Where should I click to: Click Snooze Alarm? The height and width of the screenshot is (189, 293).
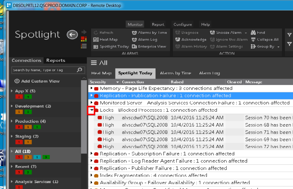coord(226,32)
